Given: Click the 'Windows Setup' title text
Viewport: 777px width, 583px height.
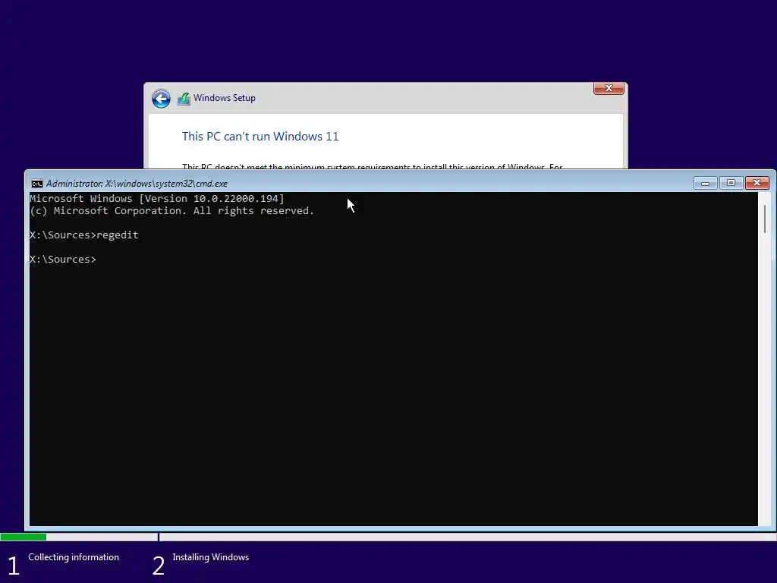Looking at the screenshot, I should pyautogui.click(x=225, y=98).
